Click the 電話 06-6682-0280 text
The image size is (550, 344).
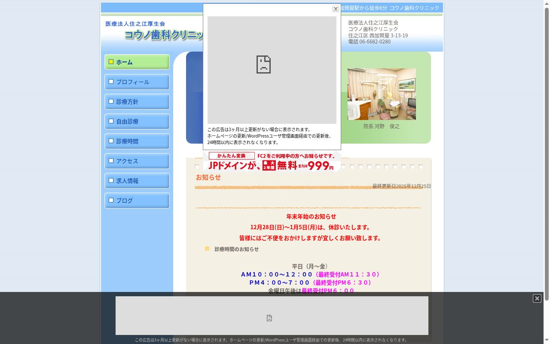point(370,42)
